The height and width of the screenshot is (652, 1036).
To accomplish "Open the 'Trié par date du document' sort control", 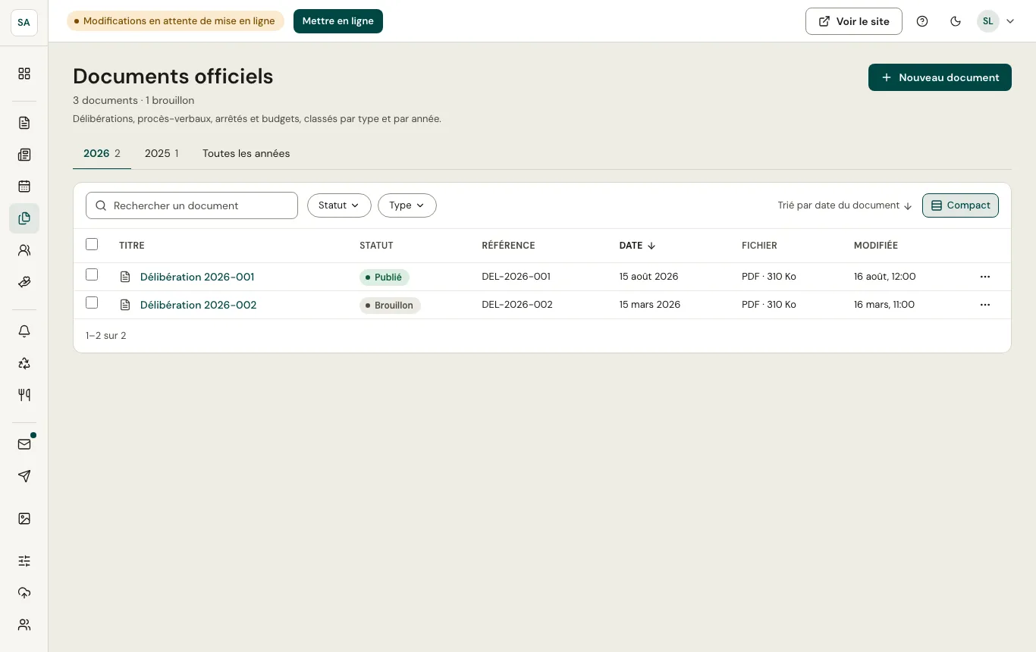I will [x=845, y=205].
